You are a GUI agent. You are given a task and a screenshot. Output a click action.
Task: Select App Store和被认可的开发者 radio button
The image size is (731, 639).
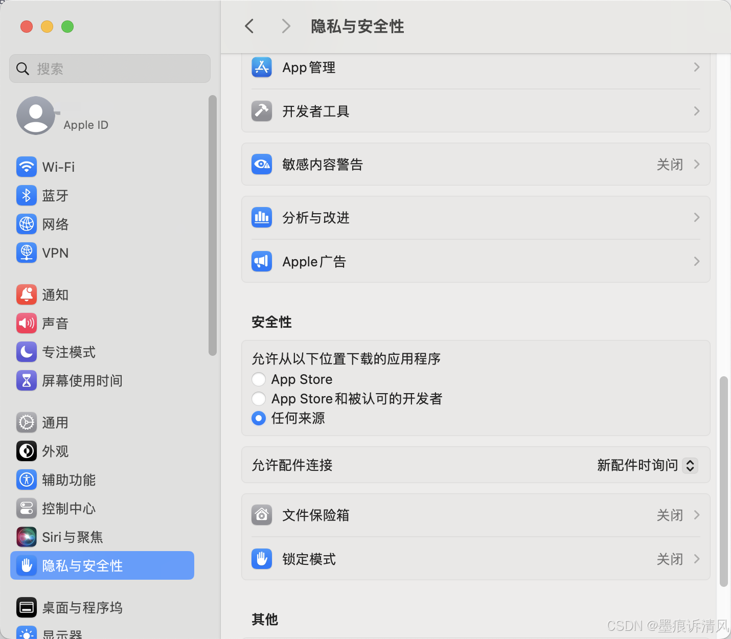[x=259, y=399]
